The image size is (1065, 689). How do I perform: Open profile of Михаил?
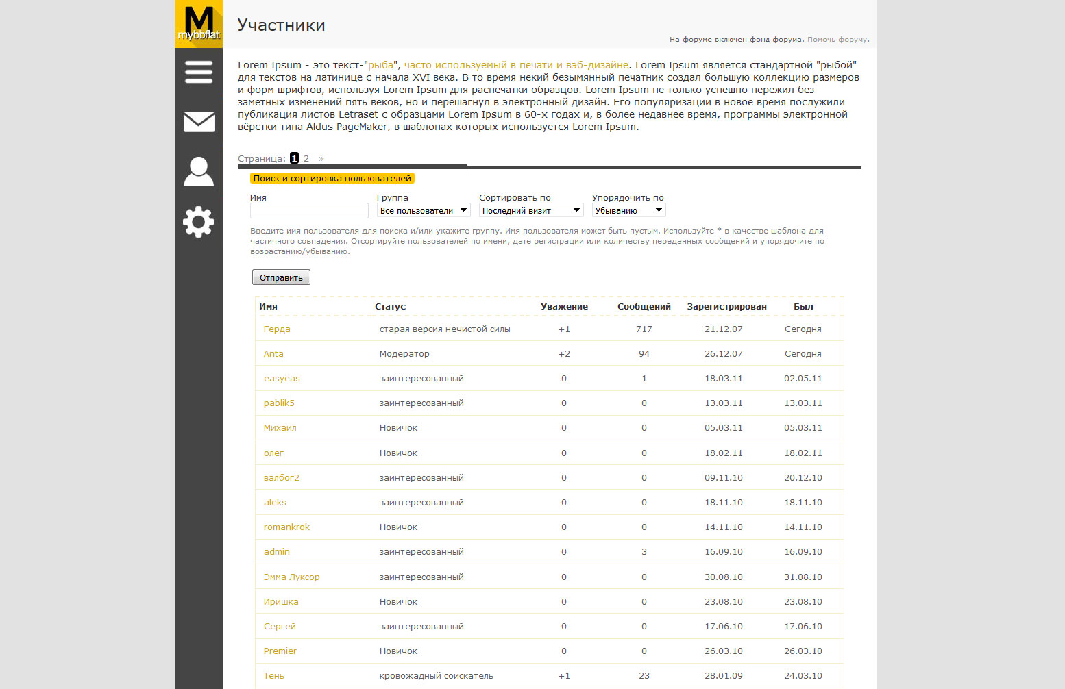coord(280,427)
